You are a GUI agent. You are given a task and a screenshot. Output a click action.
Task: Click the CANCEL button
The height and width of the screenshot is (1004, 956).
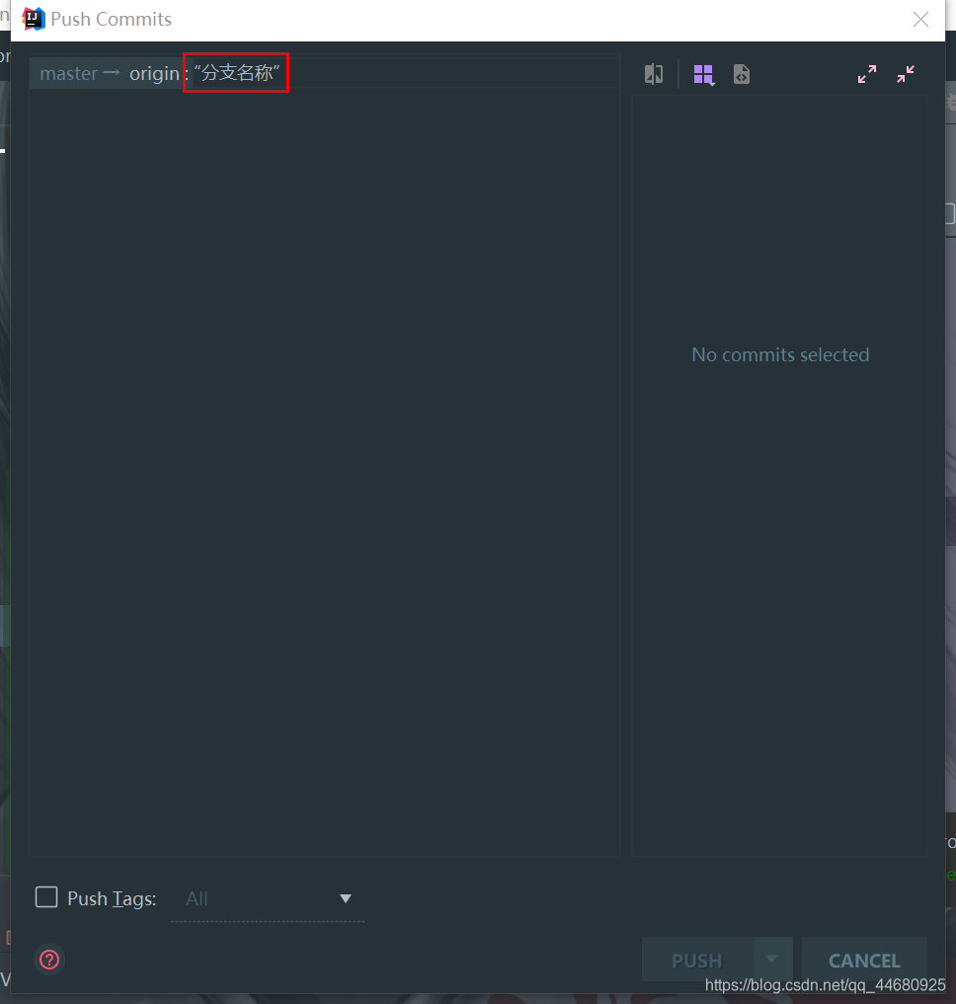pyautogui.click(x=864, y=960)
